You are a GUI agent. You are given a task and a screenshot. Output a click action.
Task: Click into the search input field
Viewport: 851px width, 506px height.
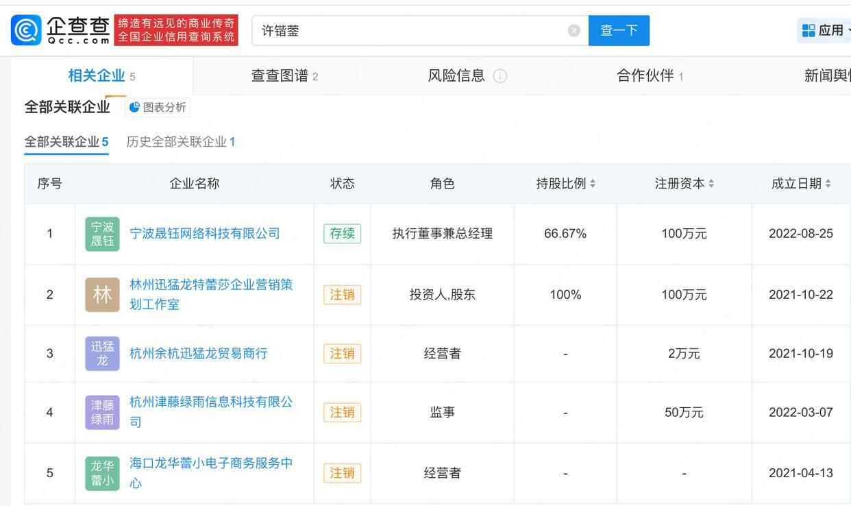pyautogui.click(x=411, y=31)
